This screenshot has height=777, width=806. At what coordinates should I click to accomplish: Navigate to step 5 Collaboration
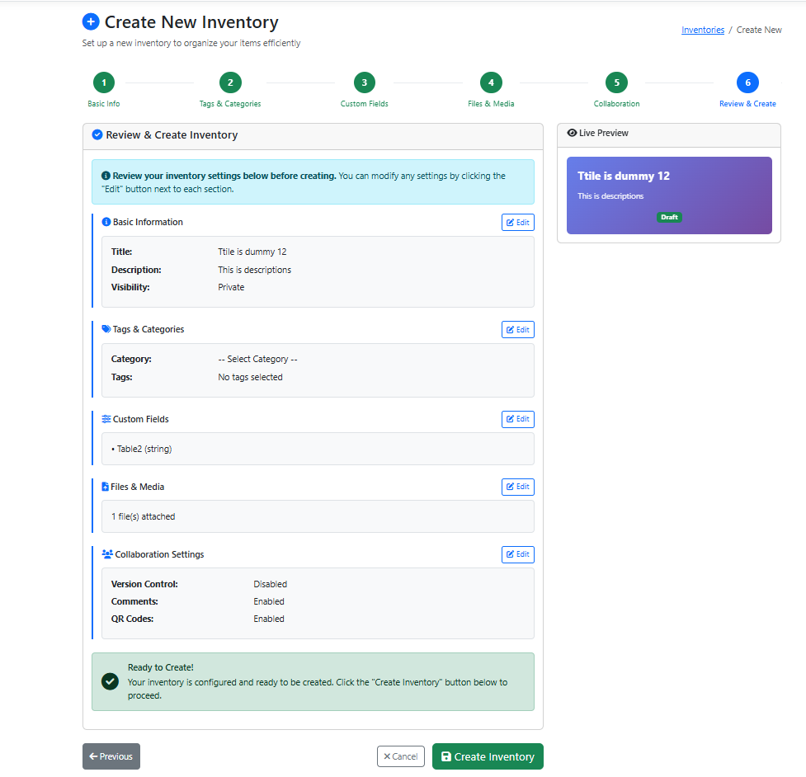tap(616, 82)
